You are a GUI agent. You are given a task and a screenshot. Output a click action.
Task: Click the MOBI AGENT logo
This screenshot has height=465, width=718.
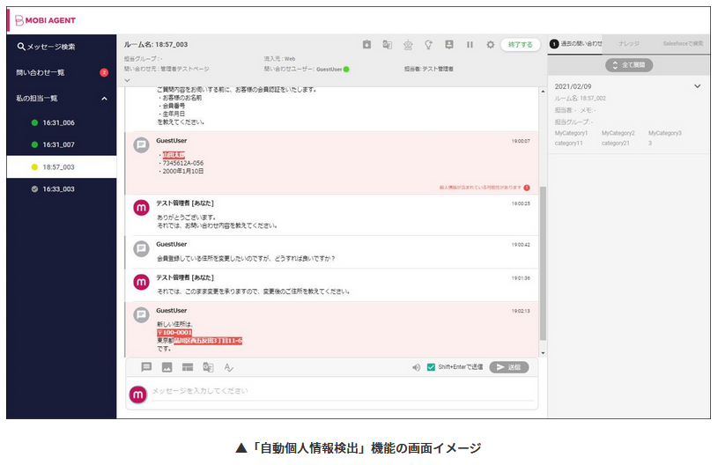(x=45, y=20)
